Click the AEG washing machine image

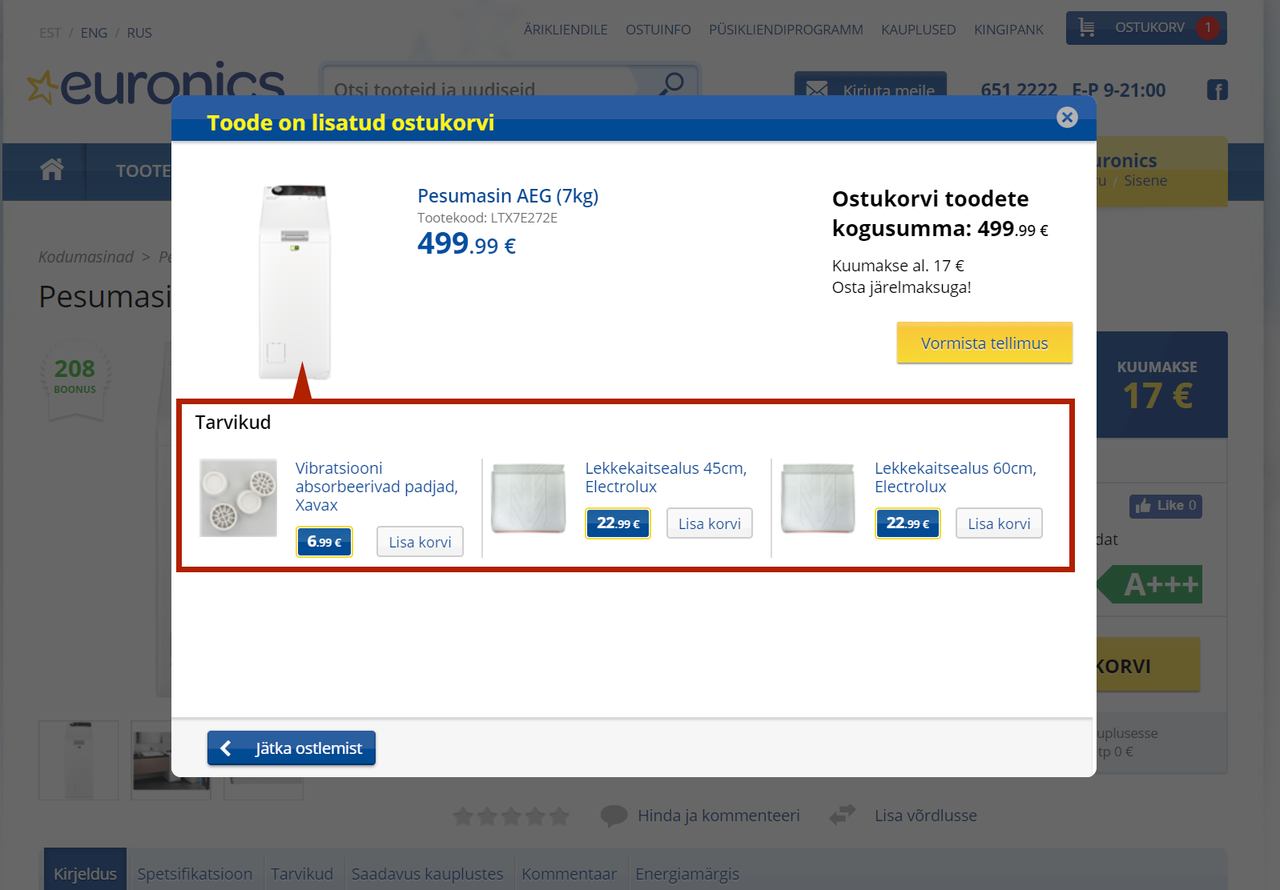click(294, 282)
